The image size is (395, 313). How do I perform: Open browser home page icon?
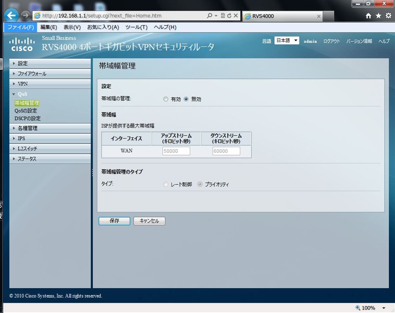368,16
